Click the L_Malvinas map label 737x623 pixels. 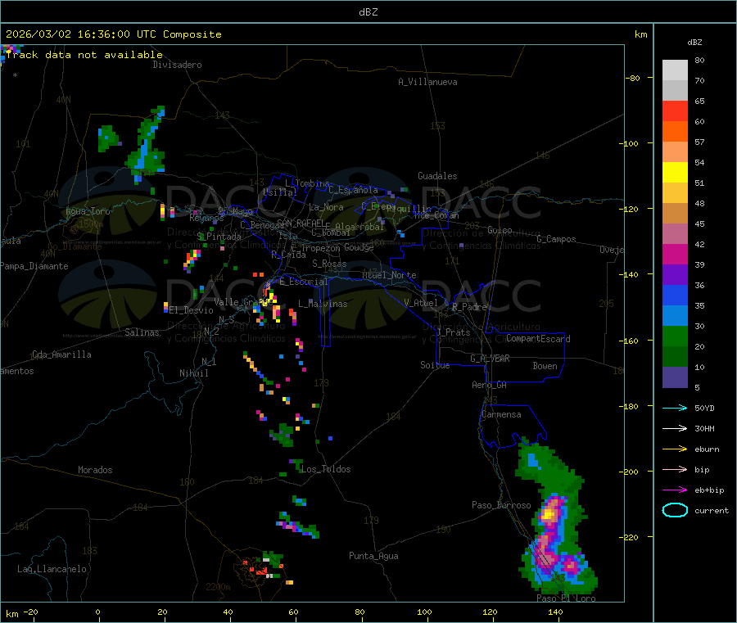pyautogui.click(x=323, y=304)
